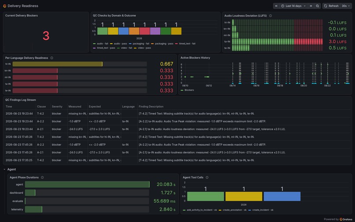Sort by the Finding Description column header
Image resolution: width=355 pixels, height=222 pixels.
(x=151, y=107)
